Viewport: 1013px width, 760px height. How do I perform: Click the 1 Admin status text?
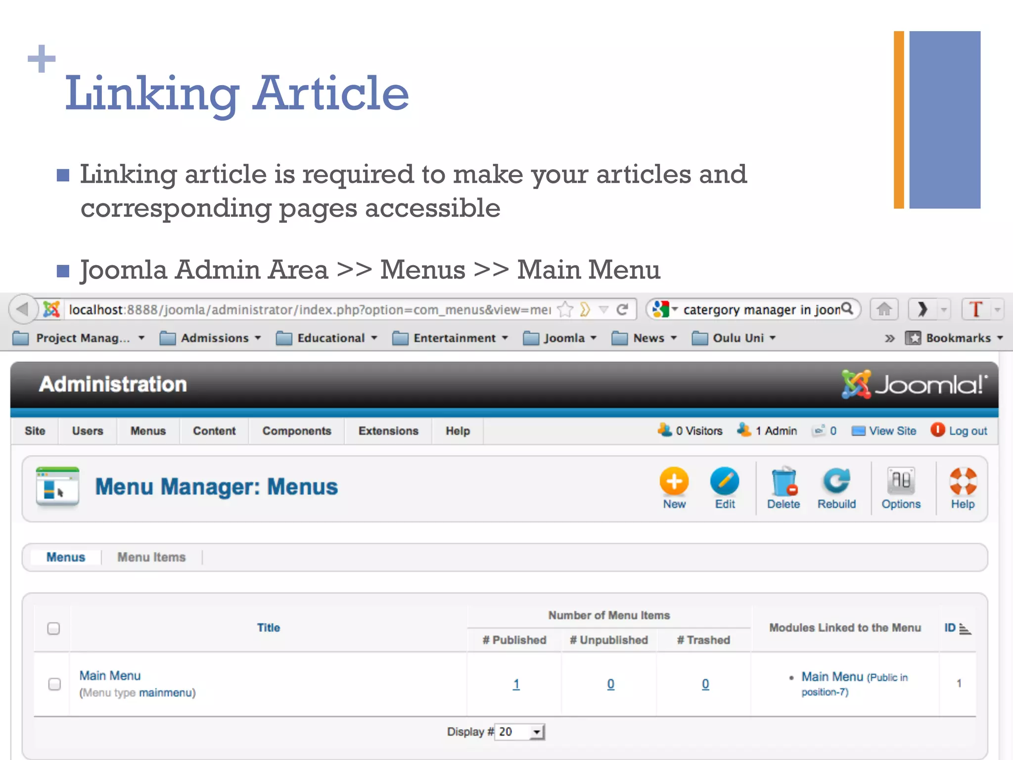click(x=776, y=431)
